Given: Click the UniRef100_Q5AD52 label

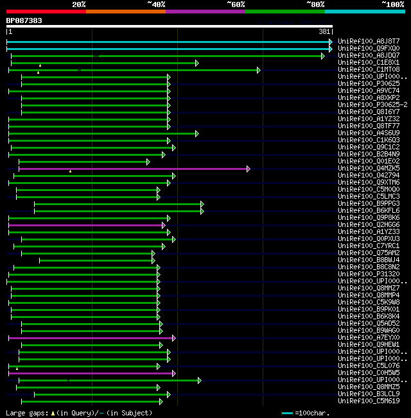Looking at the screenshot, I should [x=369, y=323].
